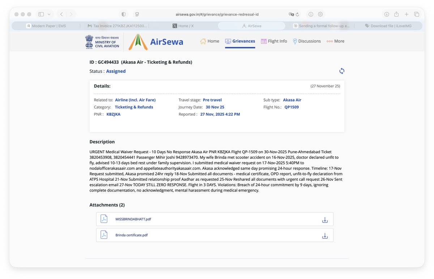Reload the page with the reload icon
The image size is (434, 279).
pos(298,14)
